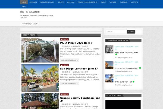Open the Home menu item
163x109 pixels.
tap(24, 2)
